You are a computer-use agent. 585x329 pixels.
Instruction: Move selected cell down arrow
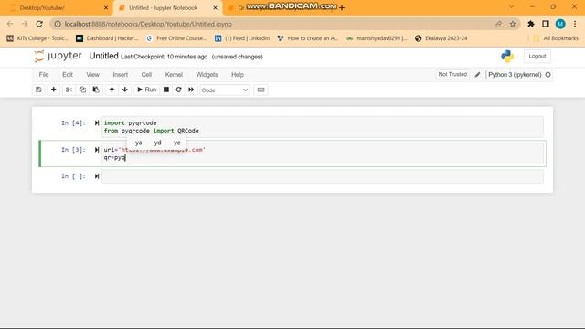coord(125,90)
